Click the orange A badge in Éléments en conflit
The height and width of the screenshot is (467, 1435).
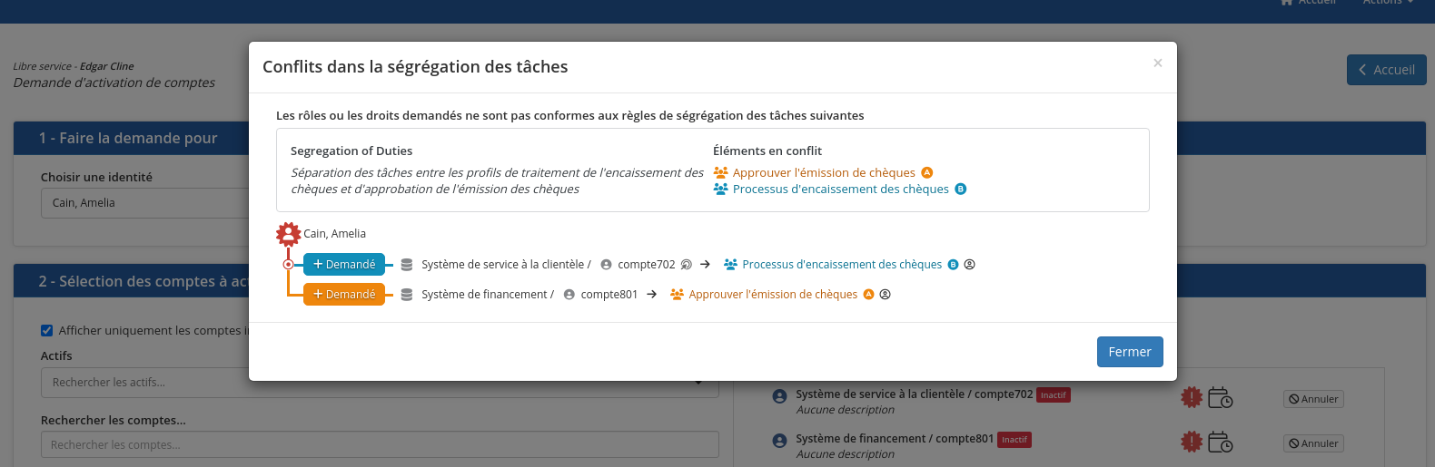(926, 173)
